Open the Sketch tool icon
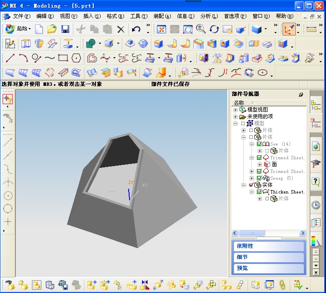This screenshot has height=293, width=326. (10, 44)
